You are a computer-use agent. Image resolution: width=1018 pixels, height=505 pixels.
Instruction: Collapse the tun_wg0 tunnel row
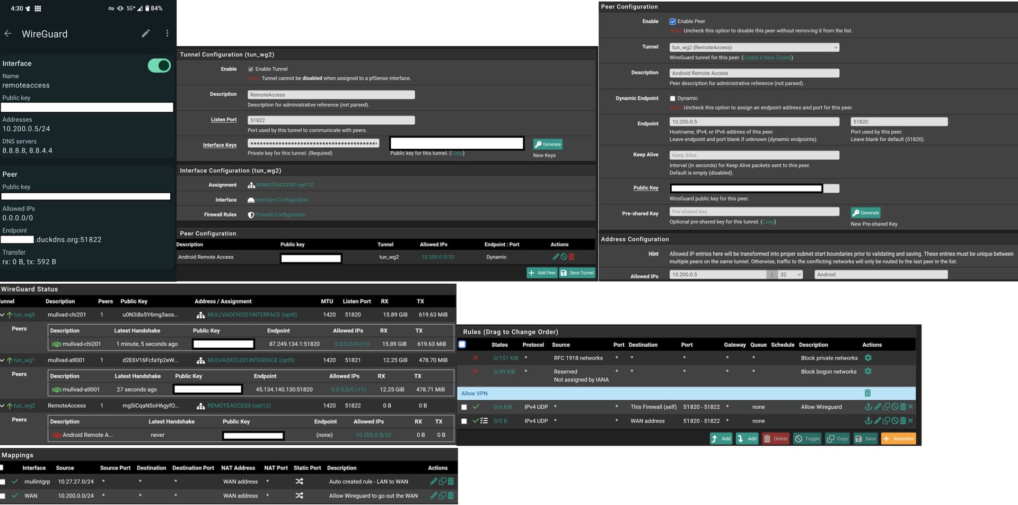[2, 314]
